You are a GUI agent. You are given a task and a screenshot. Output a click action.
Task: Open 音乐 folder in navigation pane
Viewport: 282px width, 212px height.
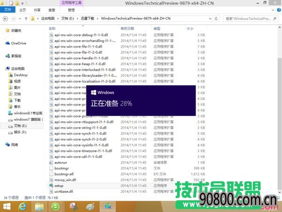pos(15,106)
